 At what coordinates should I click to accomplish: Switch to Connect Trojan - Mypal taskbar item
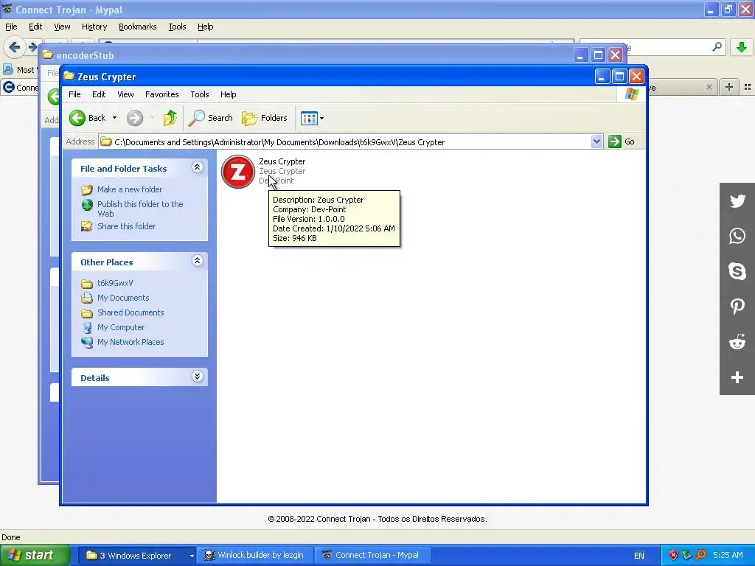click(x=372, y=555)
